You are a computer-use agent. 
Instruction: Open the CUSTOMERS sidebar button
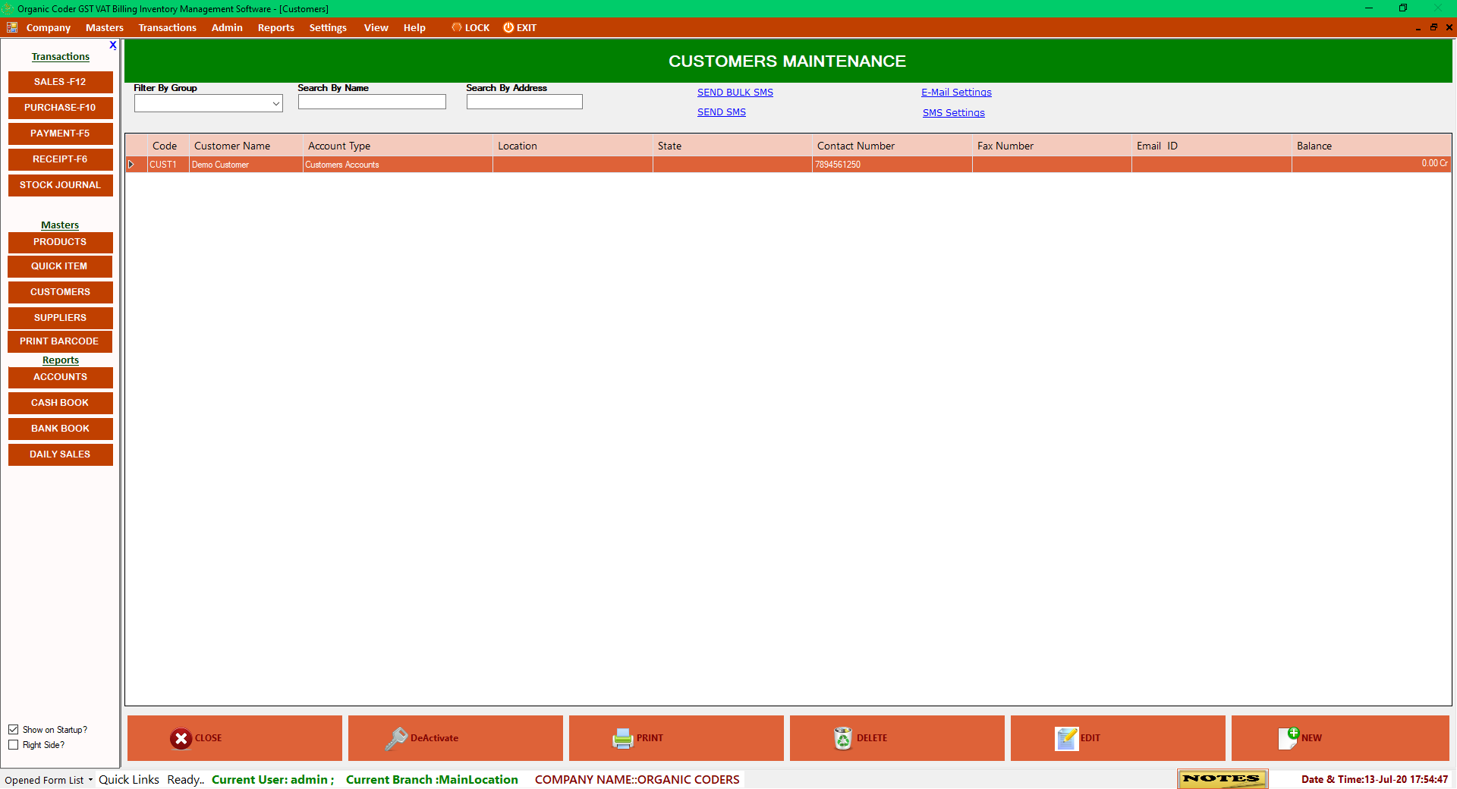pos(60,292)
